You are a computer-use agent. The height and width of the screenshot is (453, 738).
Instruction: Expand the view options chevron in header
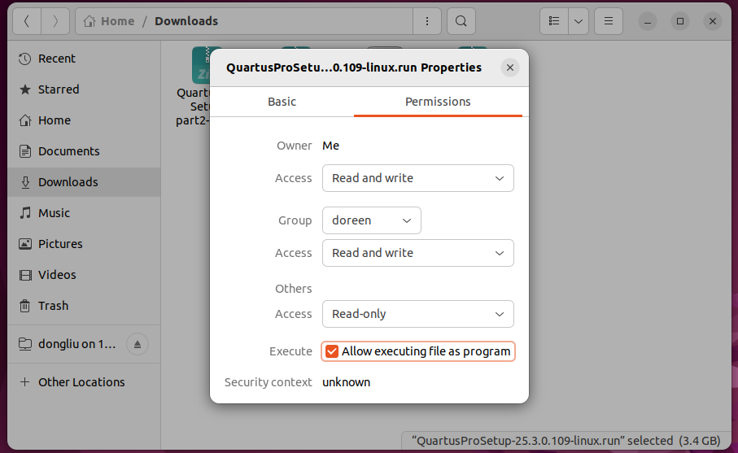(579, 21)
